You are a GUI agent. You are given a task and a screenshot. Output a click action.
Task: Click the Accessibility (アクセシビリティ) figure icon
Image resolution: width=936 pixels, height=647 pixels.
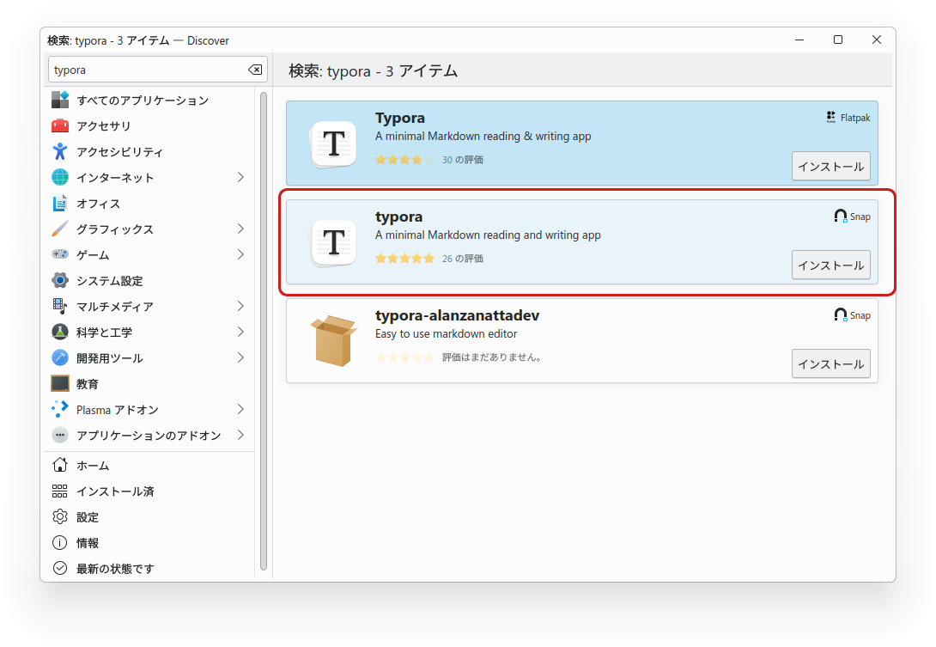click(60, 152)
